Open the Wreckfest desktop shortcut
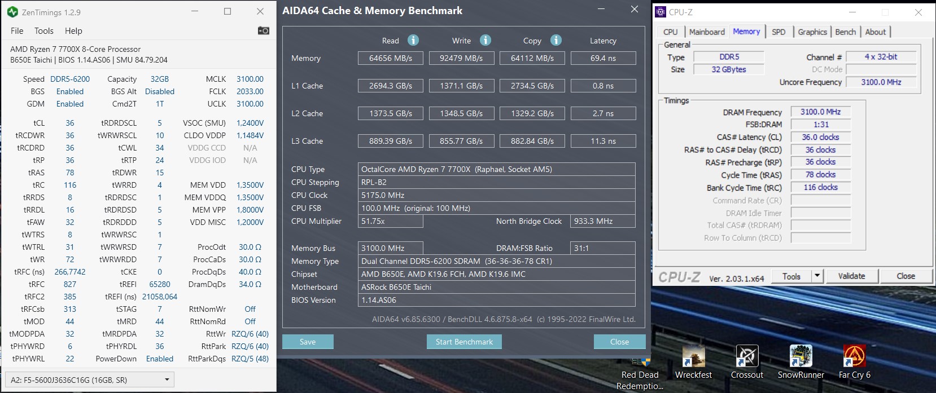936x393 pixels. pos(693,362)
